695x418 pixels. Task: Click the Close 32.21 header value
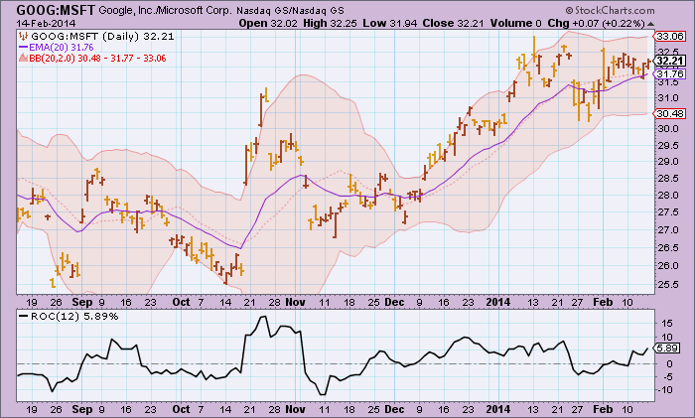[453, 24]
